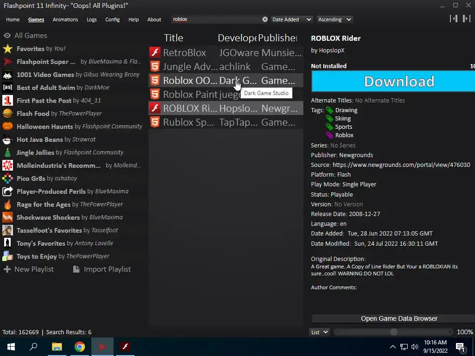Open the taskbar search magnifier

[x=33, y=347]
